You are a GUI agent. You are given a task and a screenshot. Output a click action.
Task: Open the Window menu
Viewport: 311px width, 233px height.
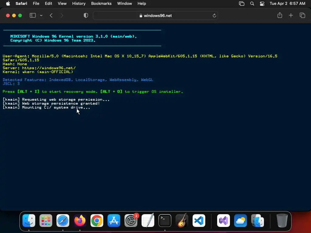click(124, 3)
